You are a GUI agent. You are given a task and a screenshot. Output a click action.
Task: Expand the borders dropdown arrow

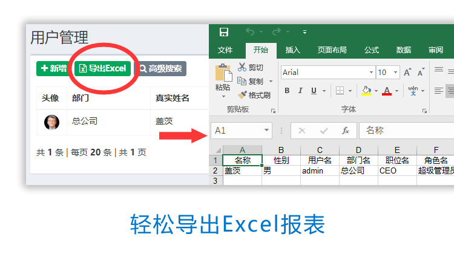tap(350, 91)
